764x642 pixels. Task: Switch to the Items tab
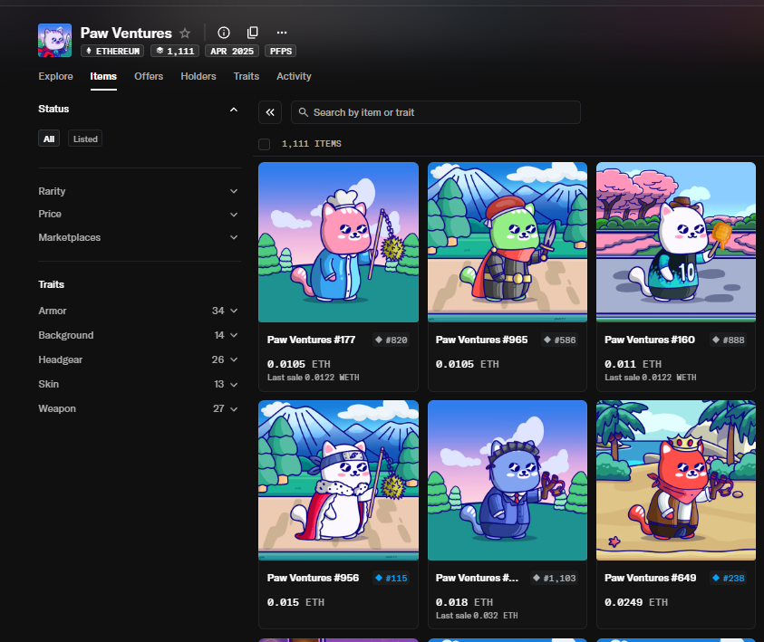[103, 76]
